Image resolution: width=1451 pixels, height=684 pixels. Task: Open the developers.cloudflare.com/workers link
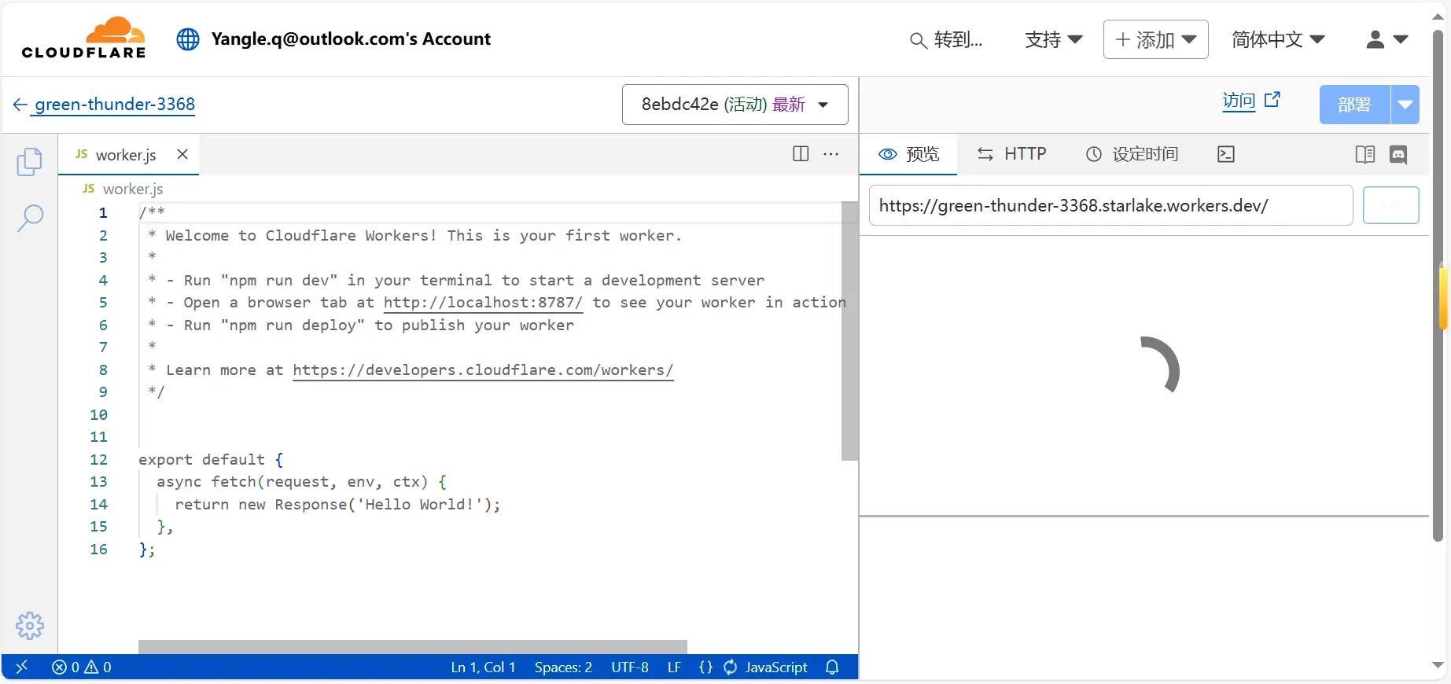coord(483,370)
